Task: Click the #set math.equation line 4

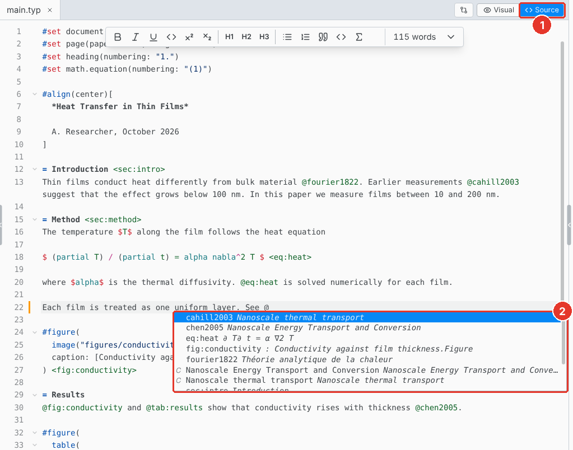Action: pyautogui.click(x=127, y=69)
